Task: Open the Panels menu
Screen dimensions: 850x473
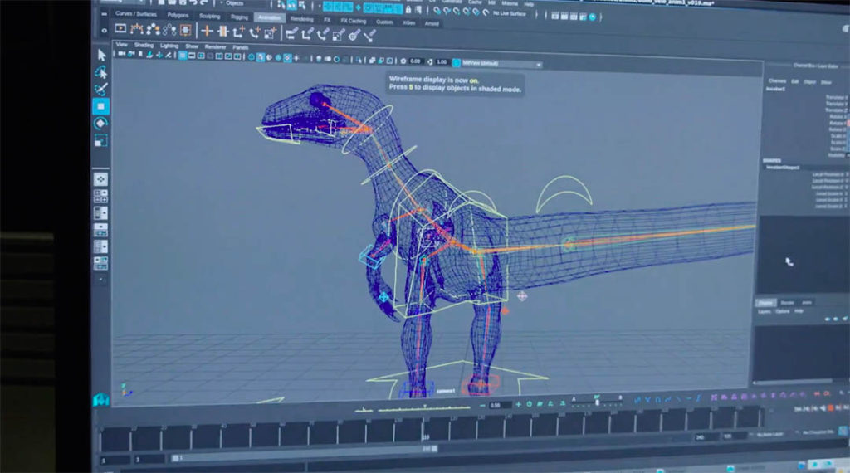Action: [x=240, y=47]
